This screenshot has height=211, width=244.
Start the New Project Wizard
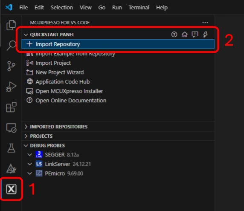click(118, 72)
